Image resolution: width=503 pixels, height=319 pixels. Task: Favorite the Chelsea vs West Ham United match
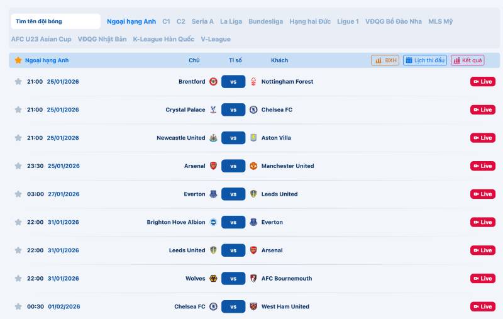coord(18,306)
